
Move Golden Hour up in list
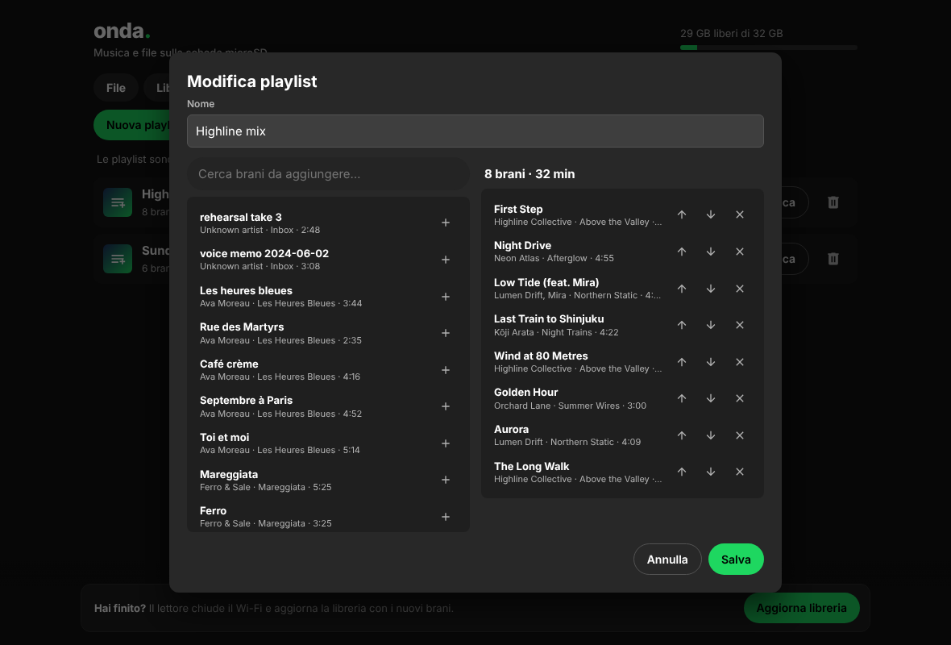tap(682, 398)
